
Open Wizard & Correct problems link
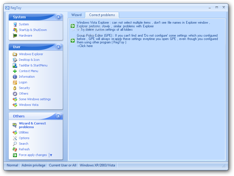32,125
